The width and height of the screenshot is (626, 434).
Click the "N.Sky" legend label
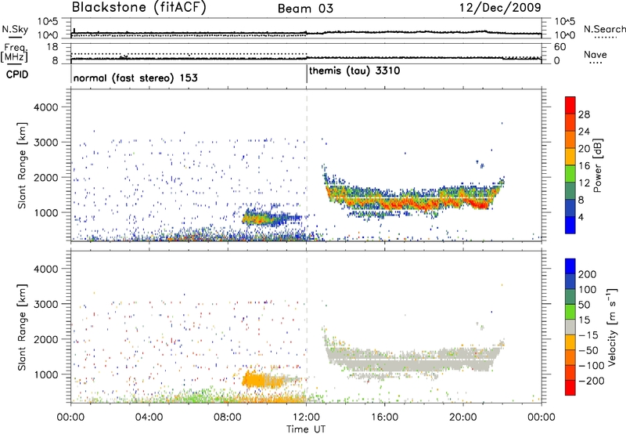tap(15, 29)
